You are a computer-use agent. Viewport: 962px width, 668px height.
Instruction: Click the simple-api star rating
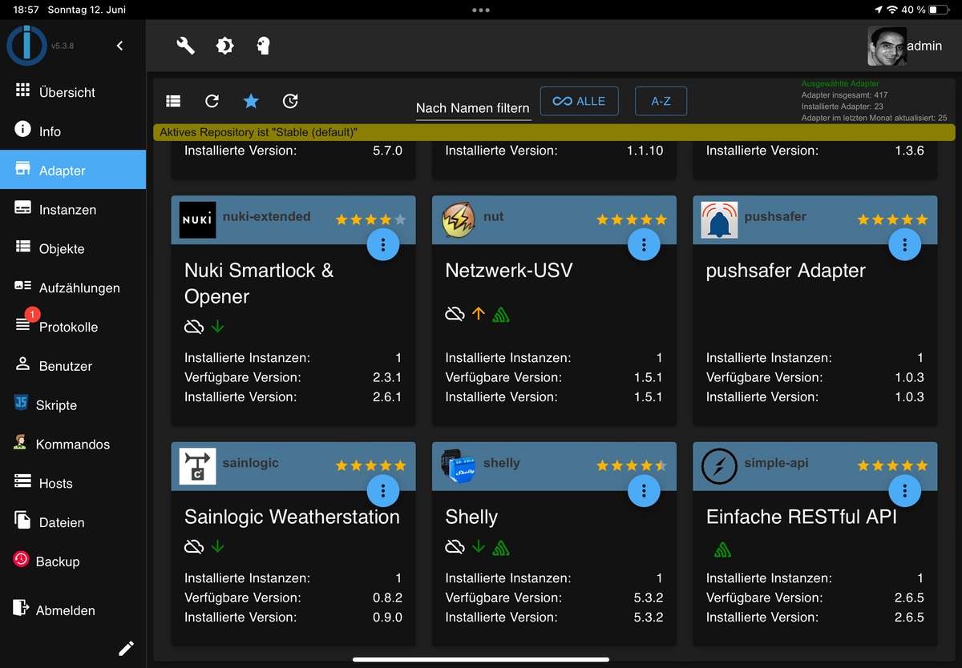tap(893, 465)
